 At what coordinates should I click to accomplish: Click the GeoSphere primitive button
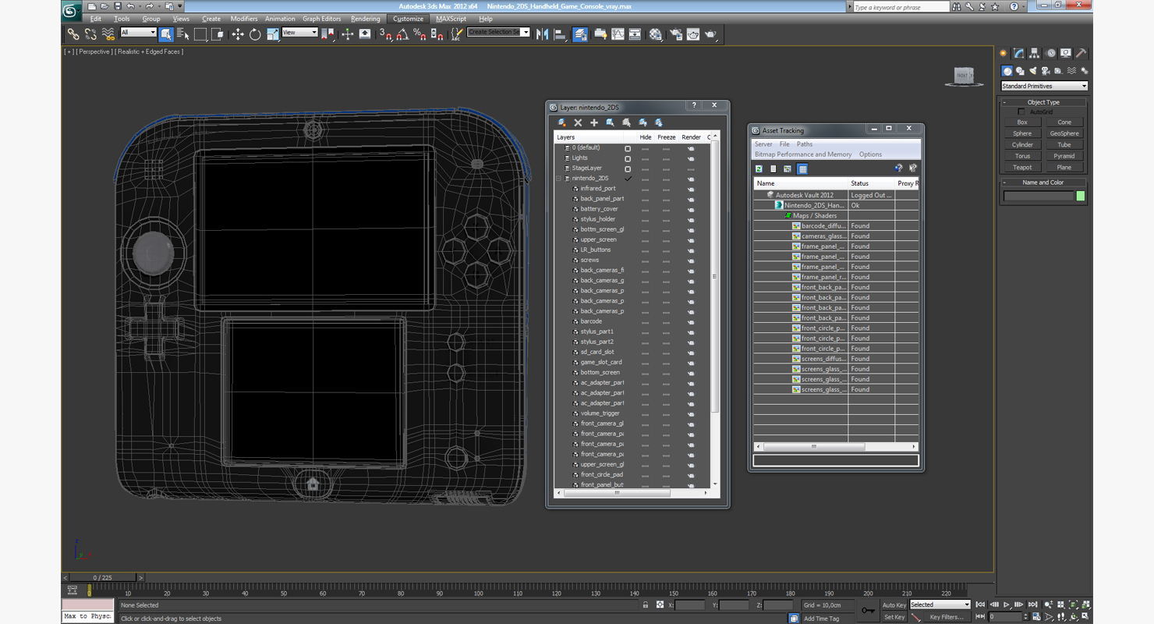[x=1064, y=133]
